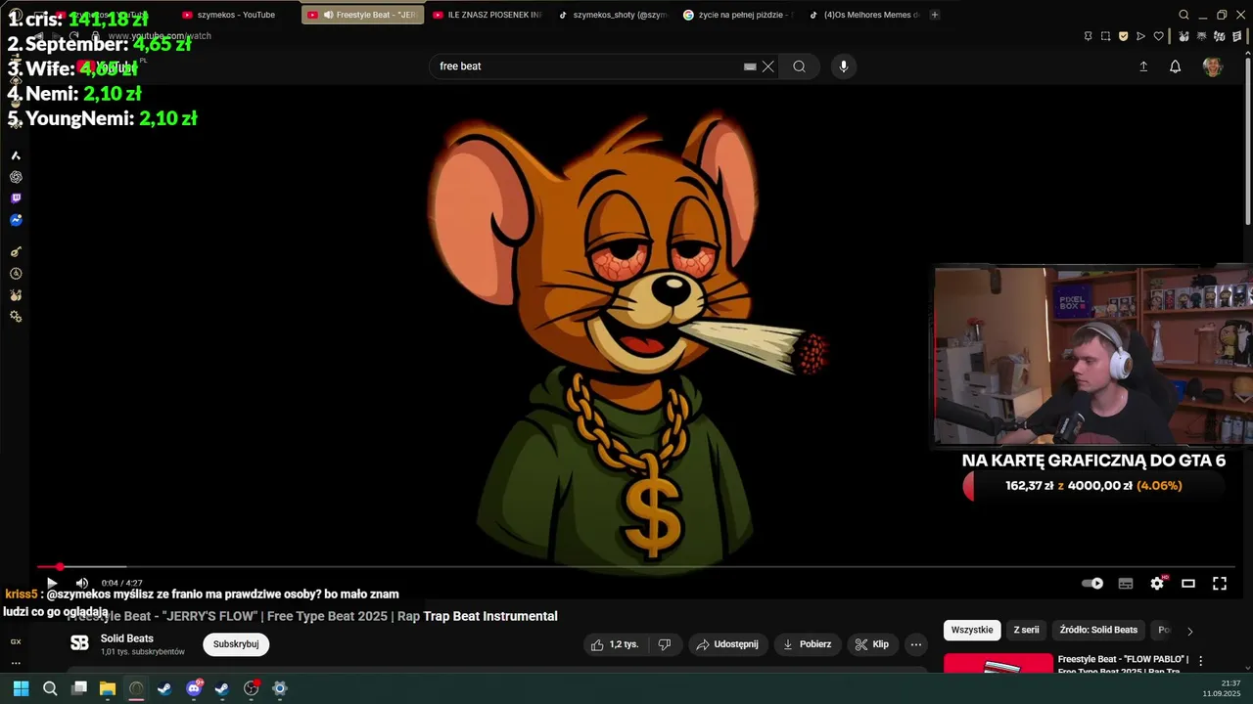Open the sidebar history clock icon
This screenshot has width=1253, height=704.
(16, 274)
